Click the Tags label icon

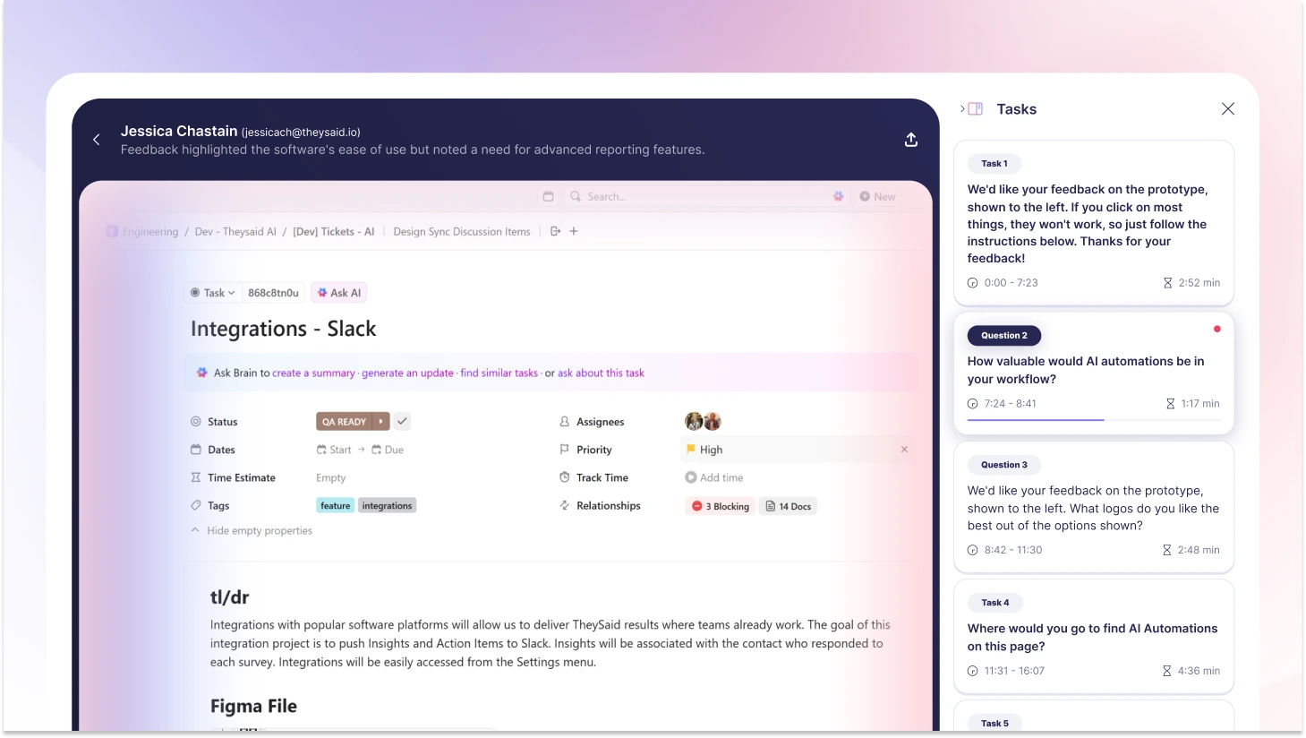[196, 505]
